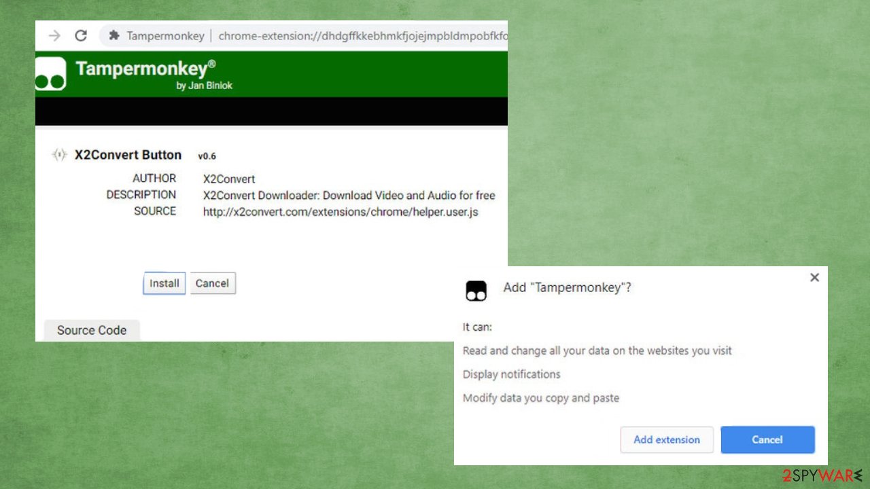870x489 pixels.
Task: Click the v0.6 version label
Action: point(207,156)
